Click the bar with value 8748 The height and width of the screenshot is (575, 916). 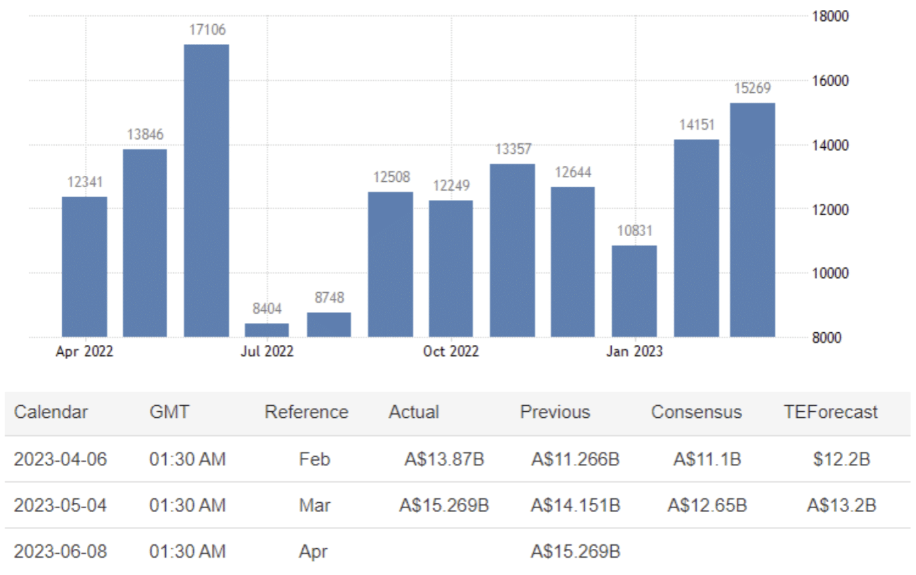tap(329, 324)
